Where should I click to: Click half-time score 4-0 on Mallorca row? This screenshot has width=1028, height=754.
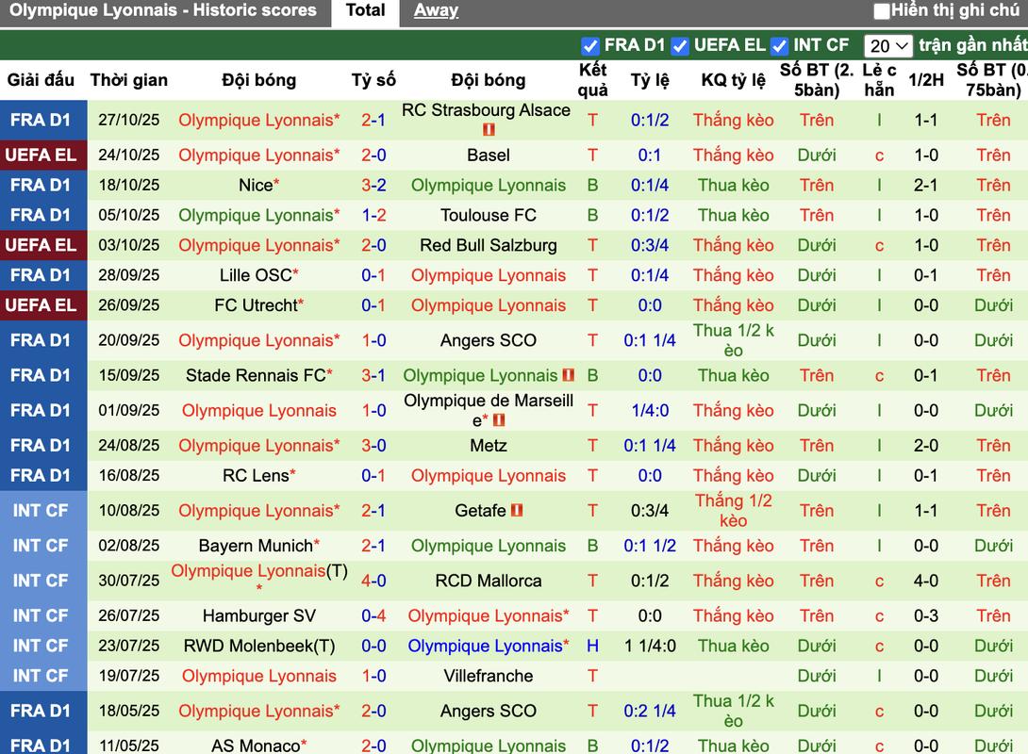[x=926, y=582]
